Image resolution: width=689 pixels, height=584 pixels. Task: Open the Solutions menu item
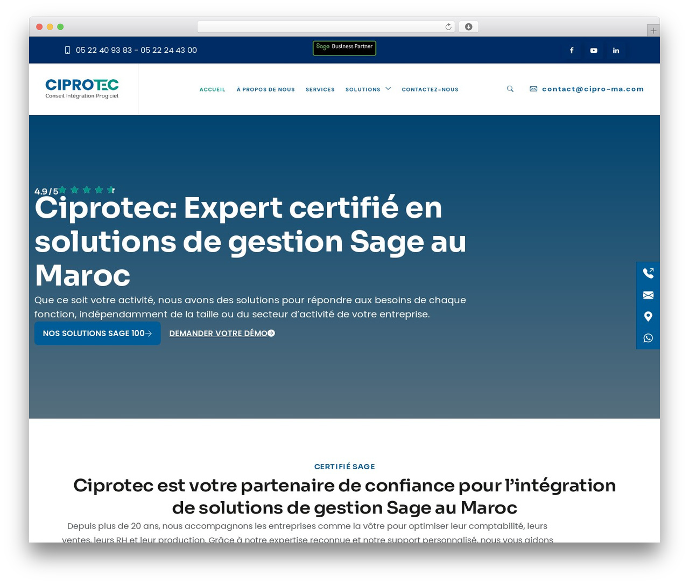363,89
